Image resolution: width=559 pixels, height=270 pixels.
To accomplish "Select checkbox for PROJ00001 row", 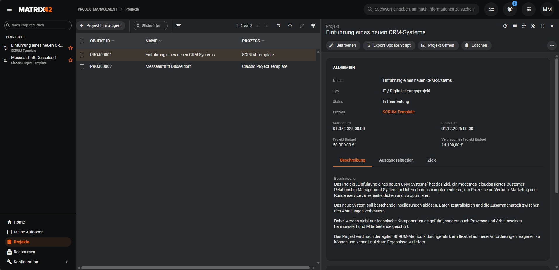I will pyautogui.click(x=82, y=55).
